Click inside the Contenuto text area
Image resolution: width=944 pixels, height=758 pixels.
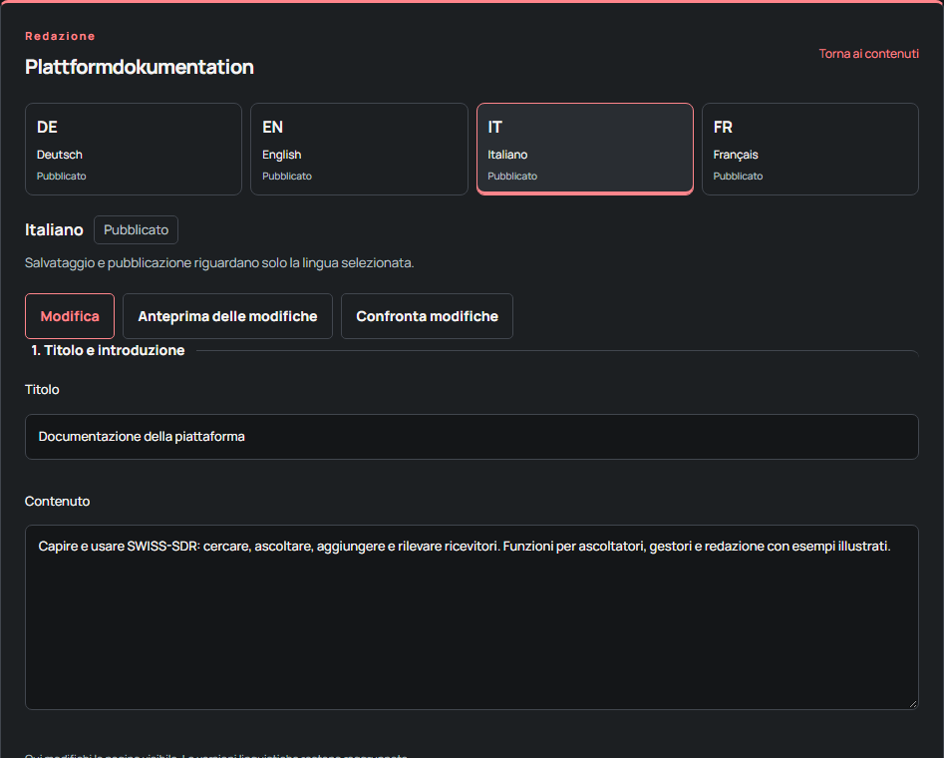pos(472,617)
